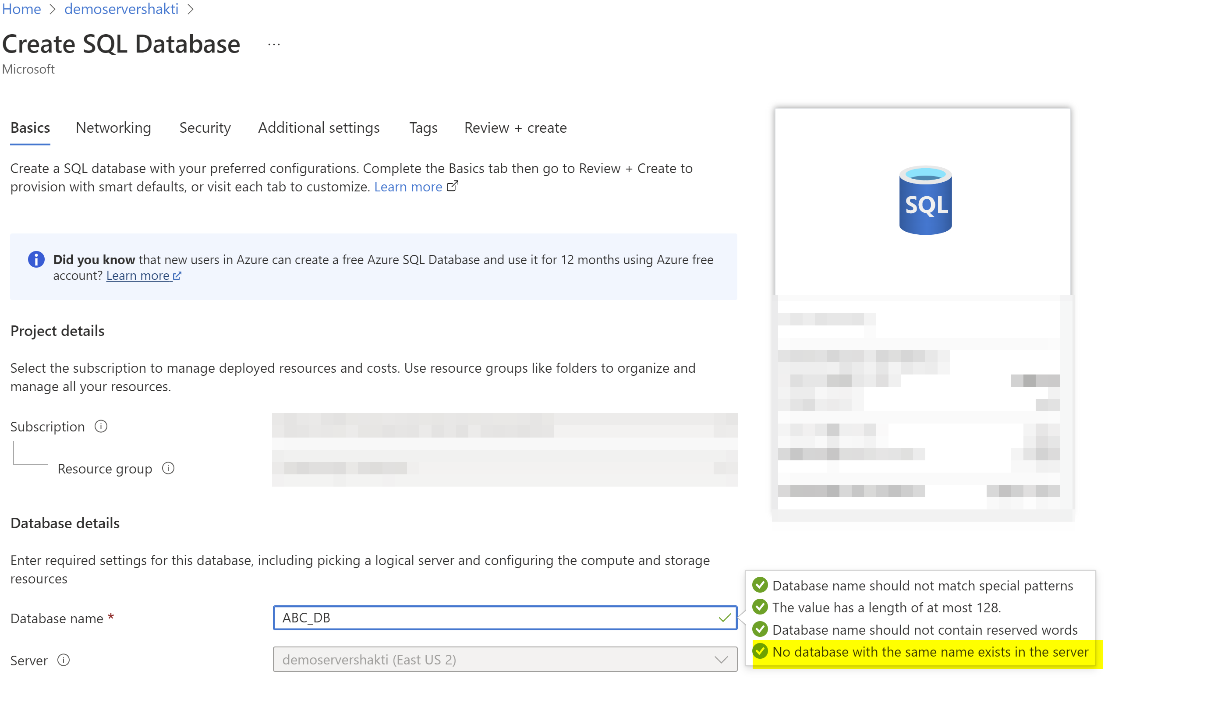
Task: Open demoservershakti breadcrumb link
Action: click(121, 9)
